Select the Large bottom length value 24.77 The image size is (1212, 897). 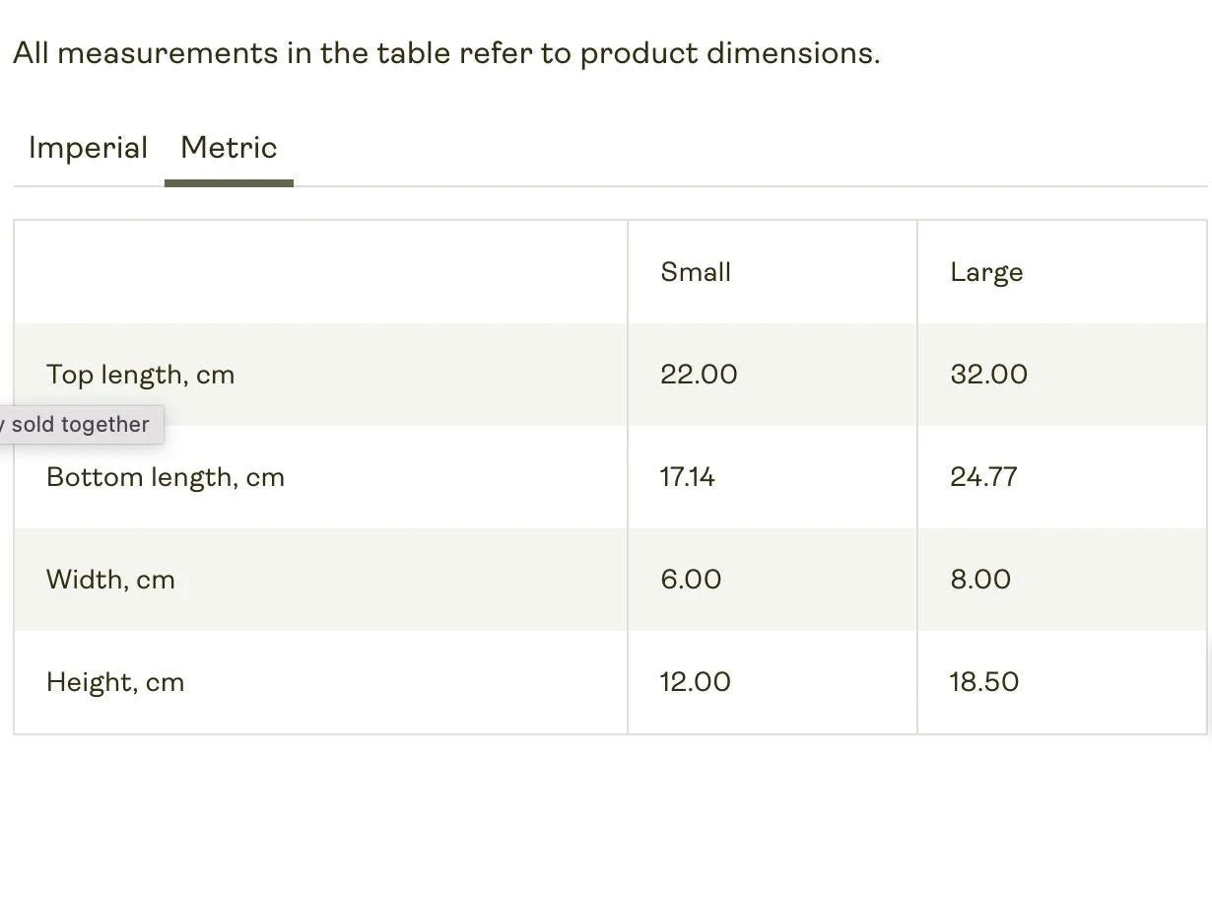point(983,477)
